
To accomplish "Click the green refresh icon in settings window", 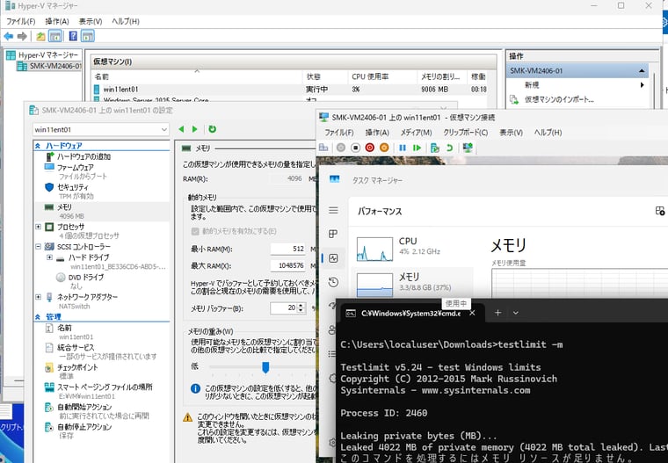I will click(x=212, y=129).
